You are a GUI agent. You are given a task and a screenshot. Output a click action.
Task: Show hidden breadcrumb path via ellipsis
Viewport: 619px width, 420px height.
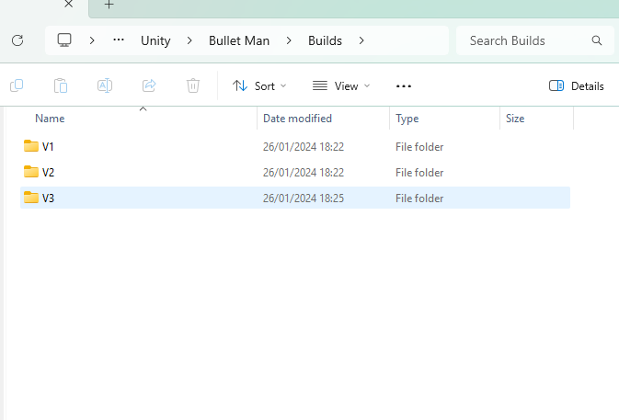point(118,40)
